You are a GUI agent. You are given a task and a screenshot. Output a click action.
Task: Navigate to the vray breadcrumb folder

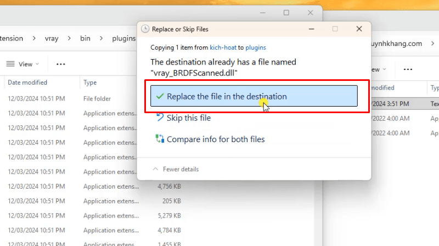click(52, 38)
